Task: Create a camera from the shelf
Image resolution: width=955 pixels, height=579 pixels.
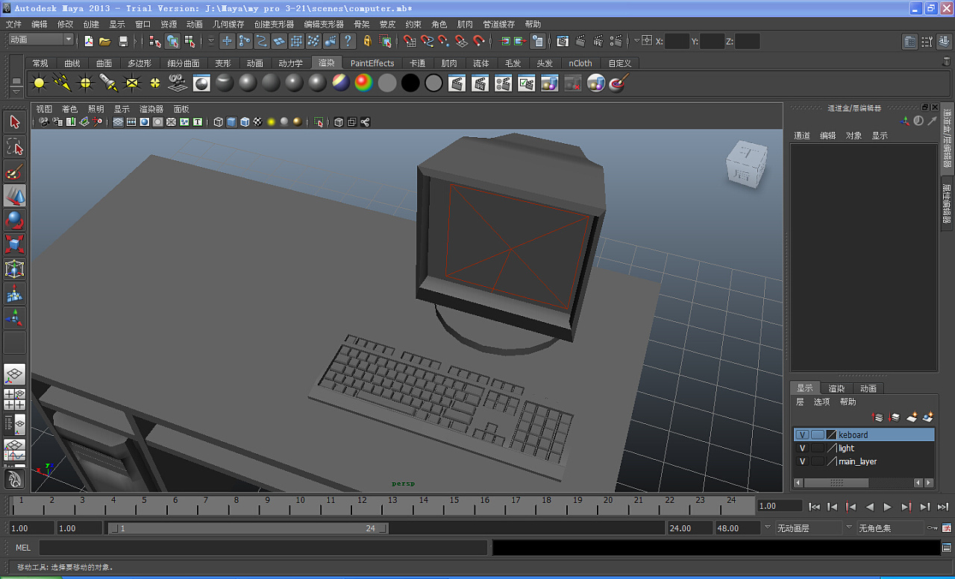Action: pos(178,83)
